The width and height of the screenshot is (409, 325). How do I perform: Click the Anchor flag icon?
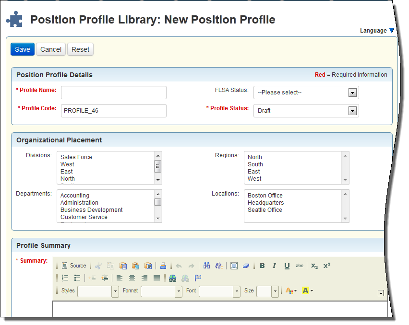coord(198,278)
